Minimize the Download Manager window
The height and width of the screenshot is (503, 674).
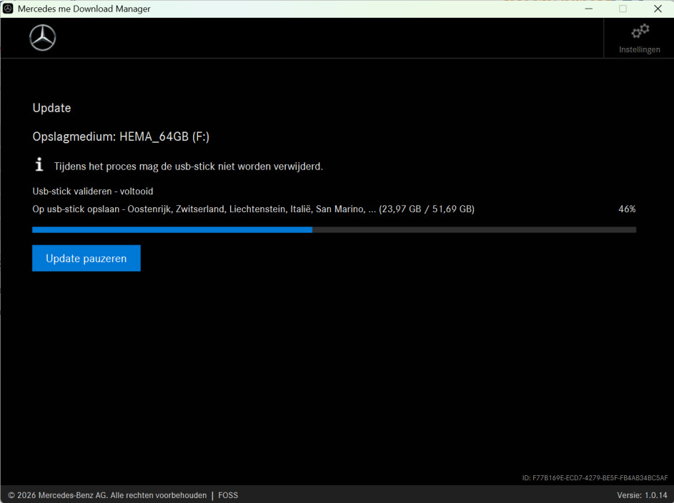(589, 9)
